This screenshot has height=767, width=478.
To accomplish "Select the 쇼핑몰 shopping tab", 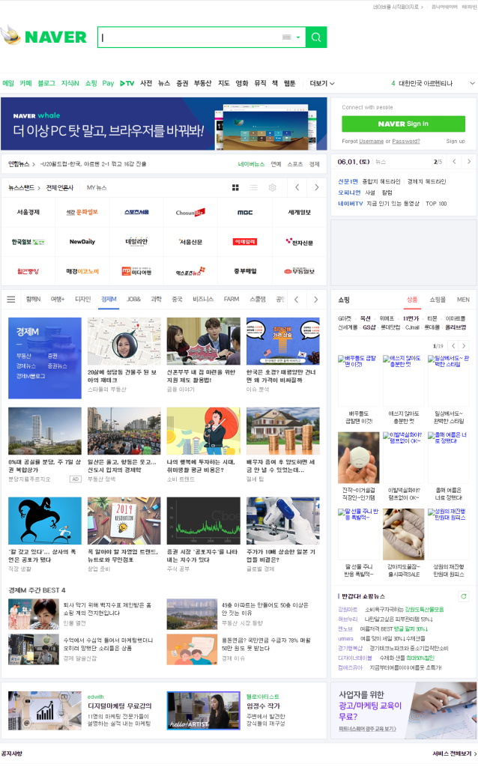I will [x=438, y=300].
